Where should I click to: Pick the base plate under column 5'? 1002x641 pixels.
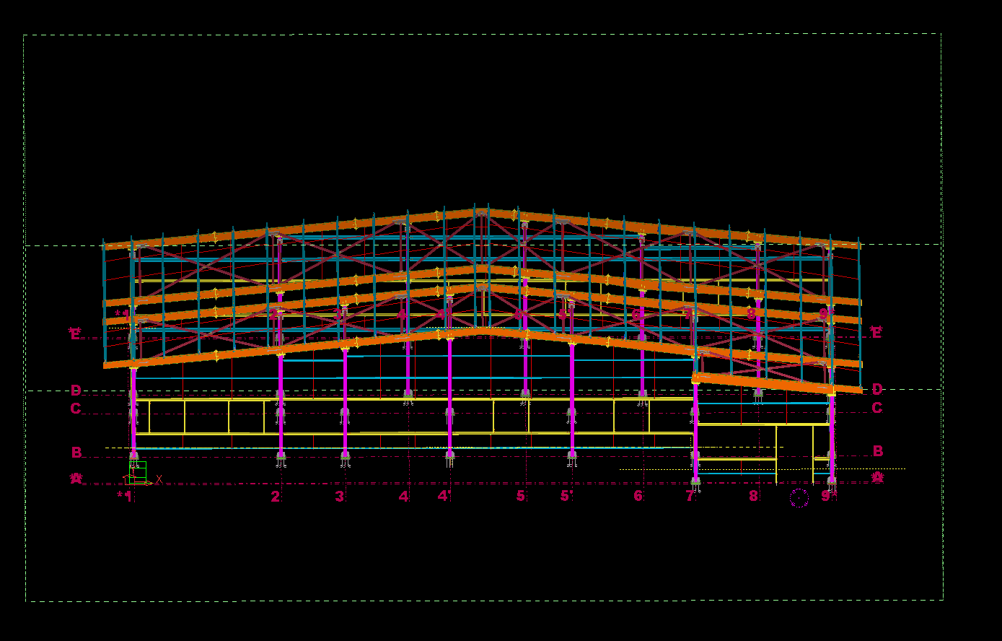(572, 455)
